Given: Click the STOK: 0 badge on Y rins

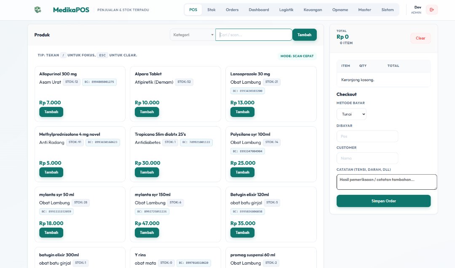Looking at the screenshot, I should click(x=166, y=263).
